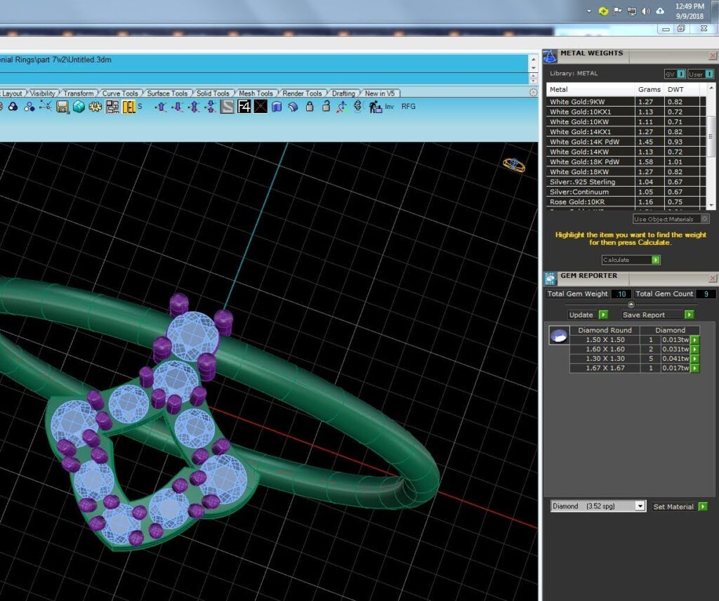This screenshot has width=719, height=601.
Task: Click the Save Report button
Action: coord(657,315)
